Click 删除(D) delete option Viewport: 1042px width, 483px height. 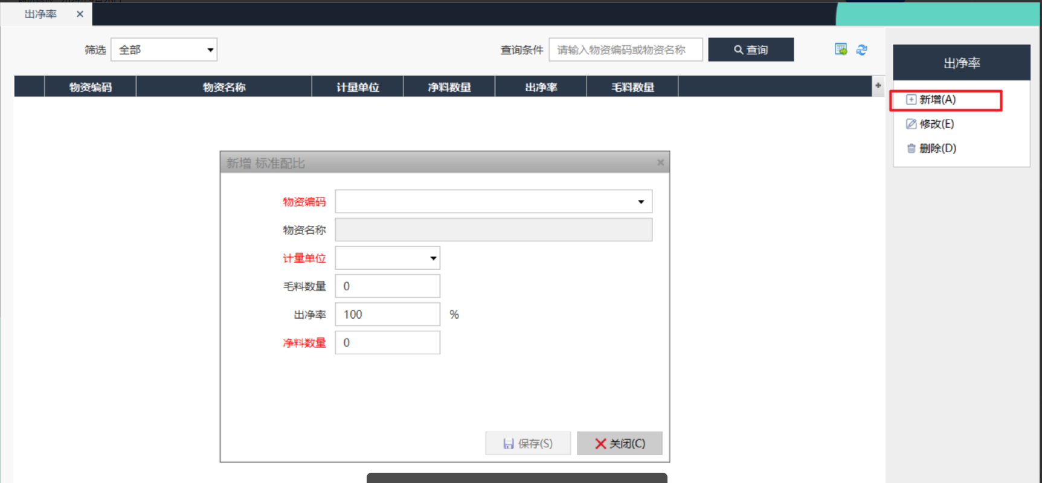[x=937, y=148]
